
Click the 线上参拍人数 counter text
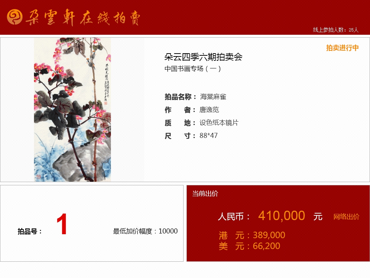[336, 30]
